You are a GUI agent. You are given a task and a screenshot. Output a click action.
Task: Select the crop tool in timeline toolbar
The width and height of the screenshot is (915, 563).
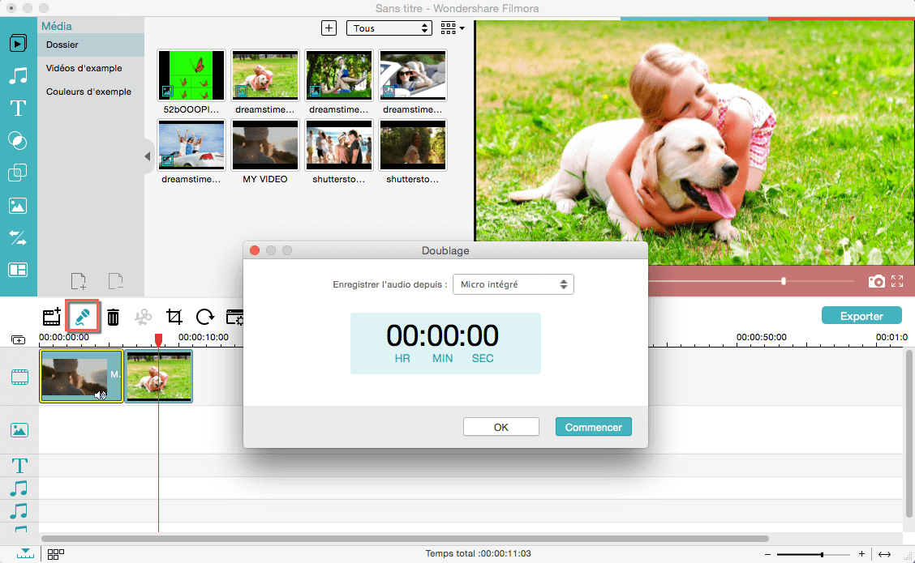pos(174,317)
